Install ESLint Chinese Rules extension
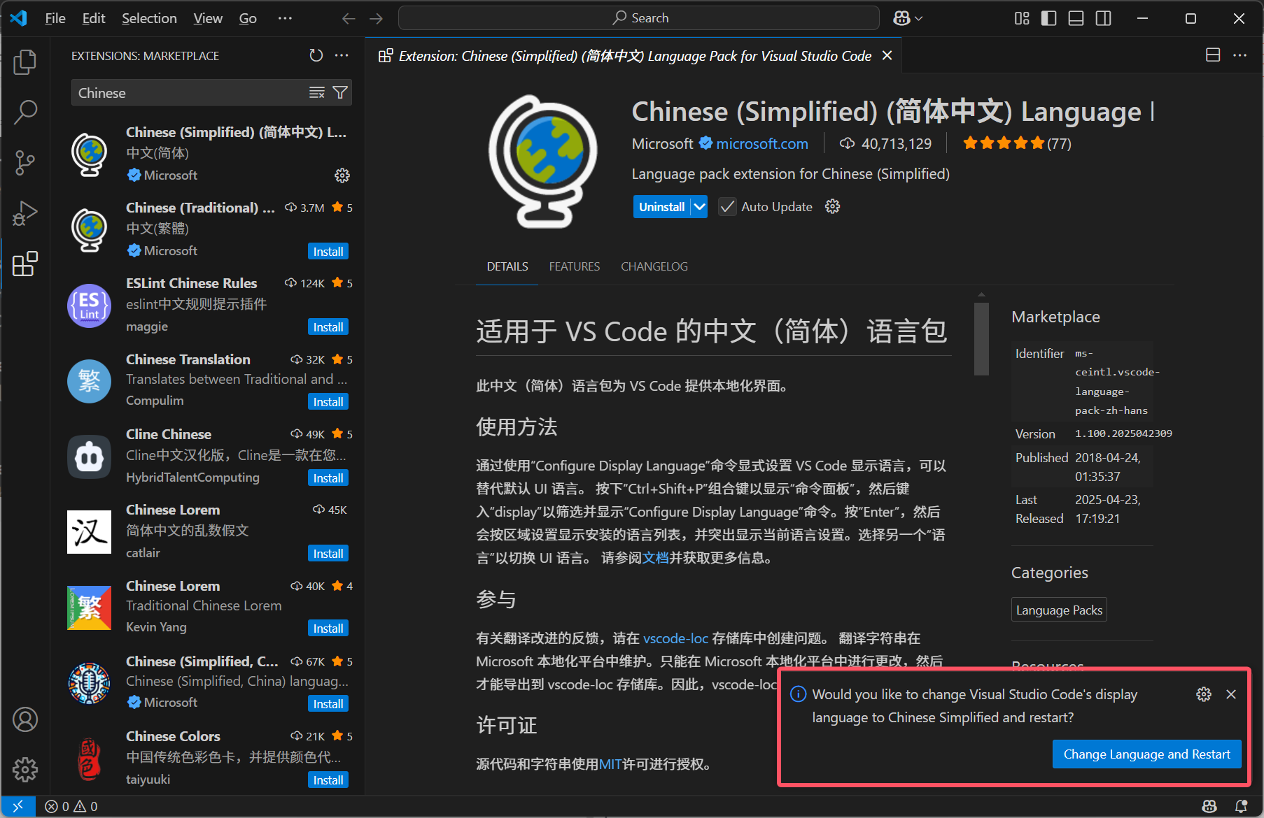1264x818 pixels. (328, 327)
